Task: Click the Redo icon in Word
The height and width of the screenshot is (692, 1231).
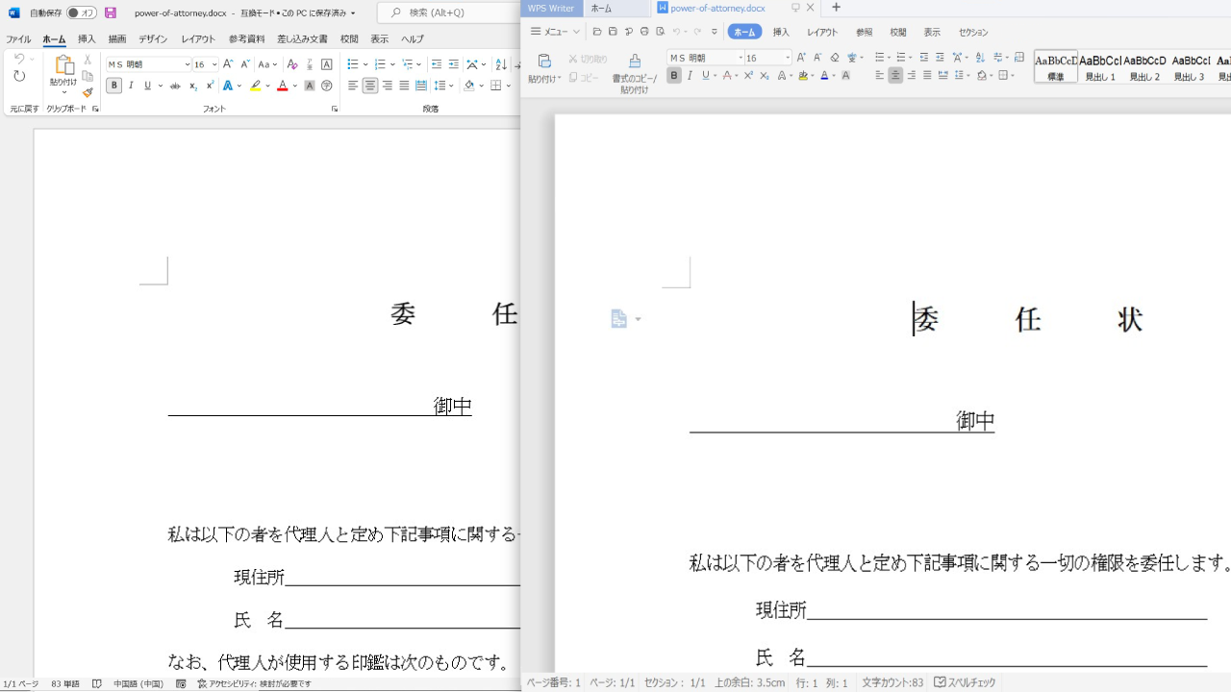Action: point(19,76)
